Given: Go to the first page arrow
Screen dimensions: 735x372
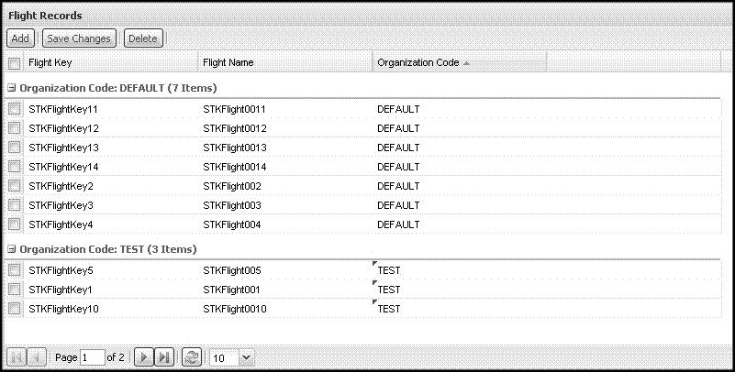Looking at the screenshot, I should point(17,358).
